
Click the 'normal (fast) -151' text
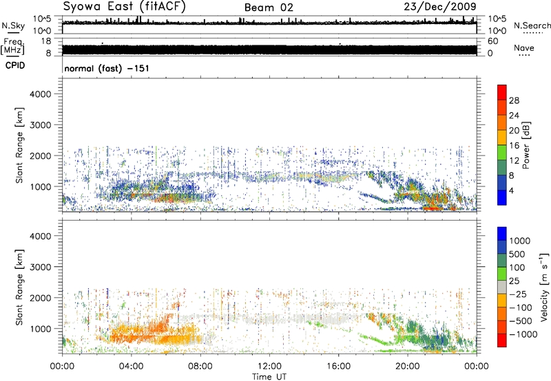[107, 68]
